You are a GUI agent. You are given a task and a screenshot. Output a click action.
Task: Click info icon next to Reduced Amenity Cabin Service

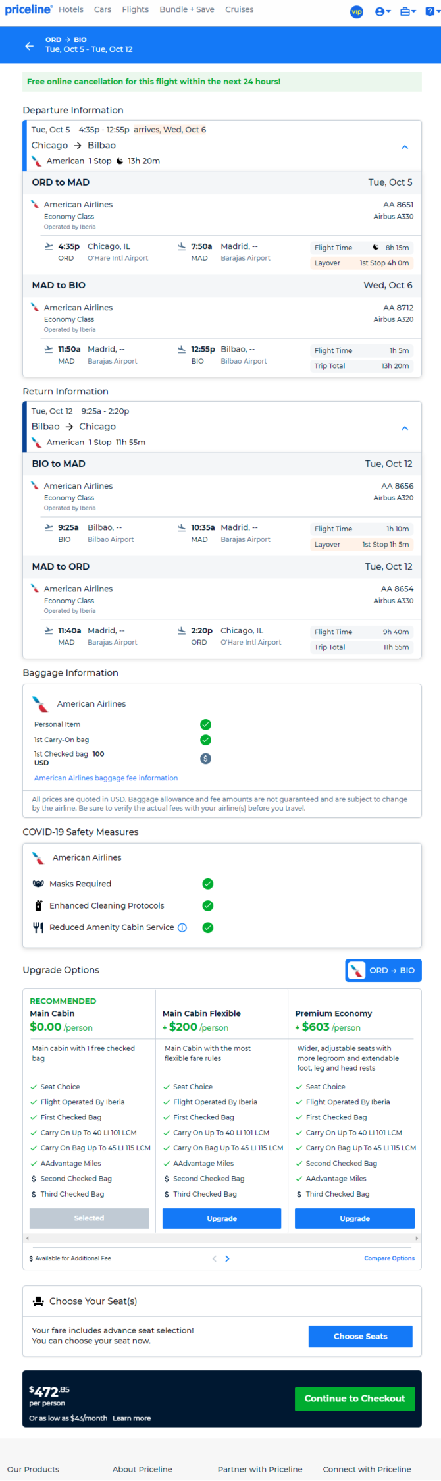182,927
